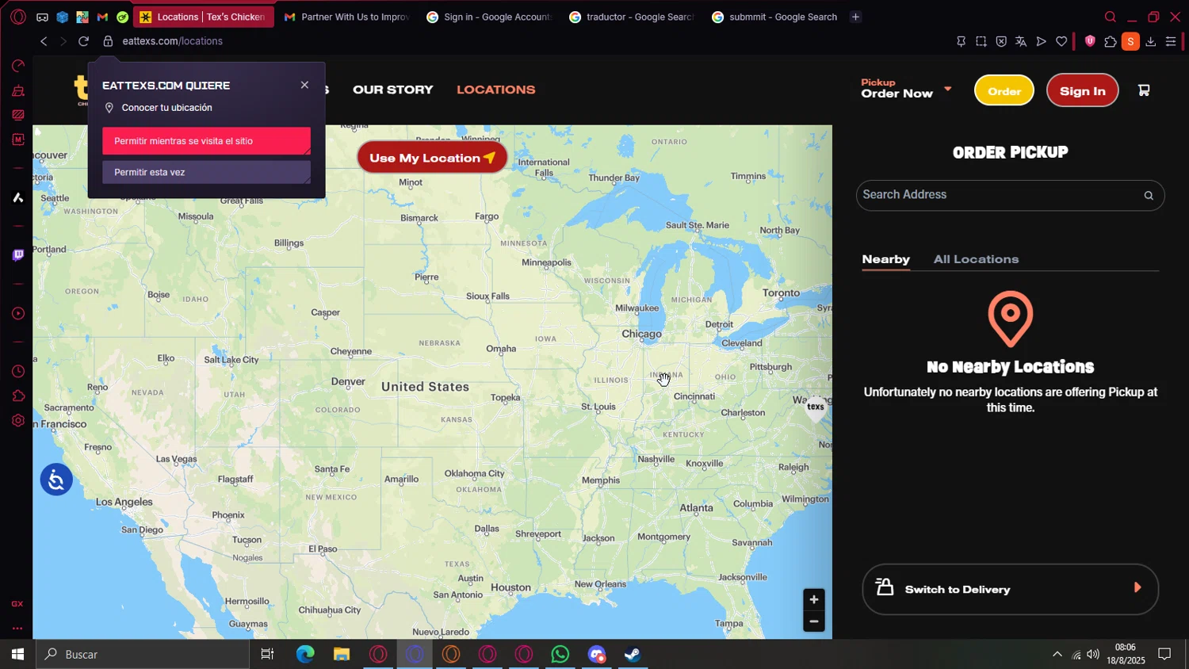Open the downloads icon
This screenshot has width=1189, height=669.
click(1151, 42)
